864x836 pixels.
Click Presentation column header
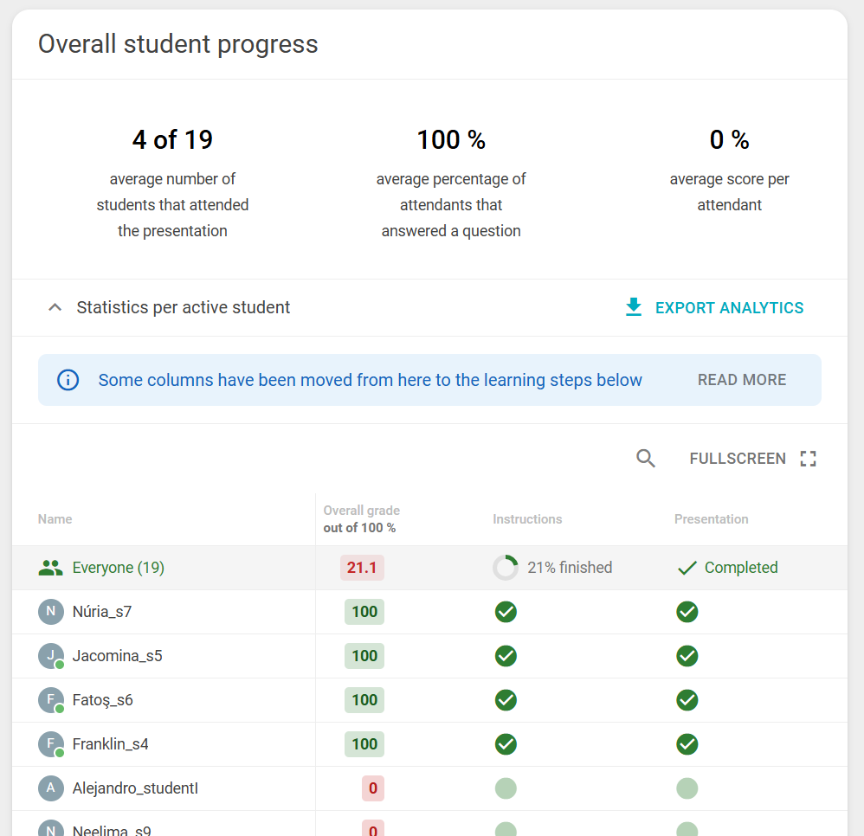(712, 519)
